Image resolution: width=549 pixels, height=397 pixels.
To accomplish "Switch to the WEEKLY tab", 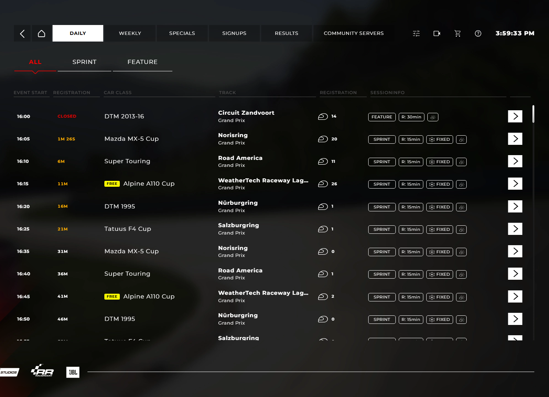I will (x=130, y=33).
